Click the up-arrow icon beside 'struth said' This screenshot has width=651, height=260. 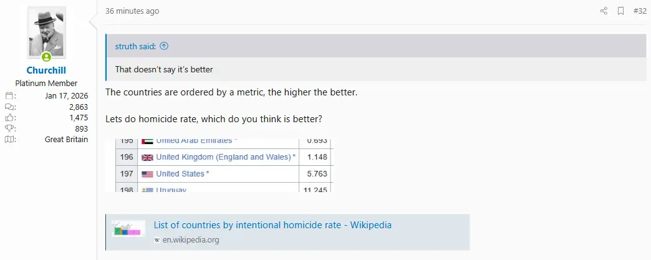click(x=165, y=46)
